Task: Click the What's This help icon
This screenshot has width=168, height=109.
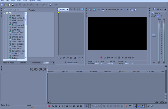Action: click(55, 5)
